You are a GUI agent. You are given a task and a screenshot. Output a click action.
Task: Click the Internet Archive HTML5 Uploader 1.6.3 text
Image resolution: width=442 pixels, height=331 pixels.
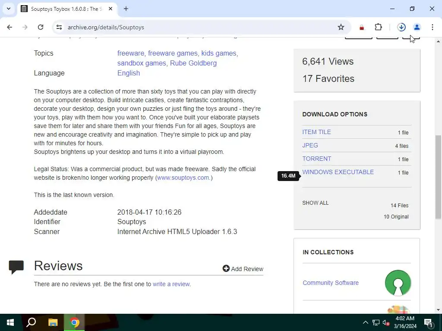[177, 231]
